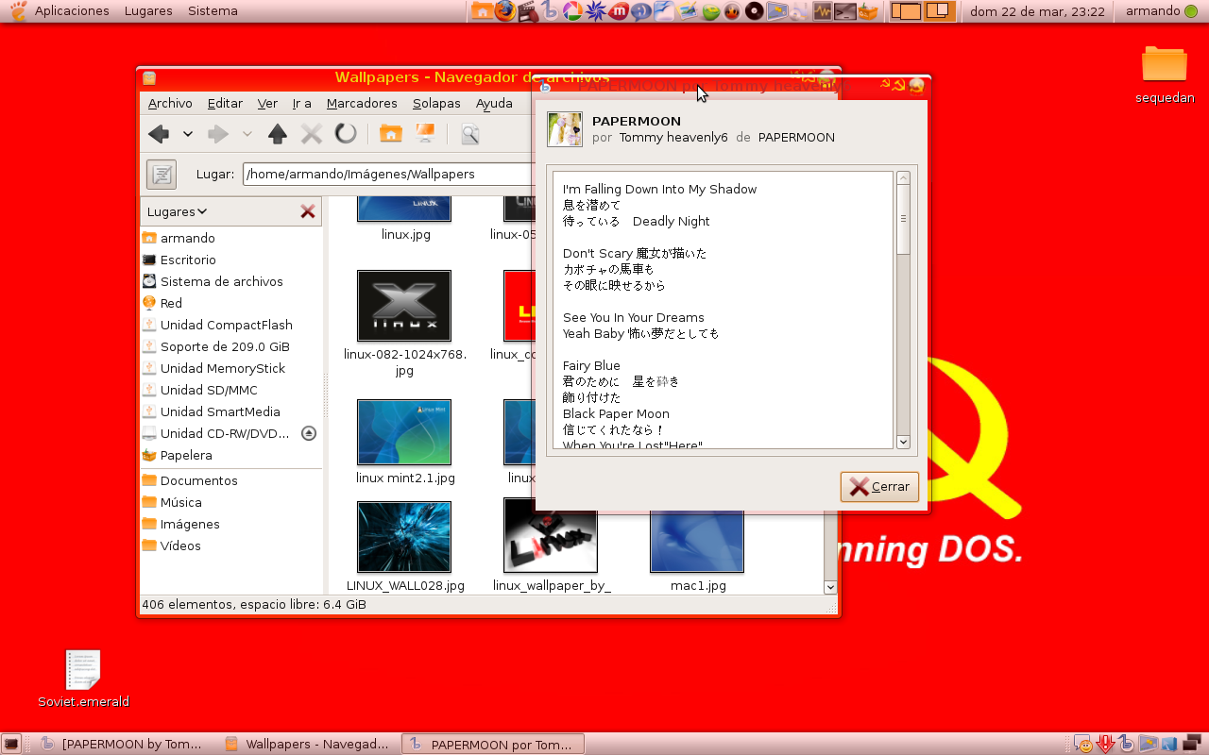Click the PAPERMOON album cover art
This screenshot has width=1209, height=755.
pyautogui.click(x=564, y=129)
